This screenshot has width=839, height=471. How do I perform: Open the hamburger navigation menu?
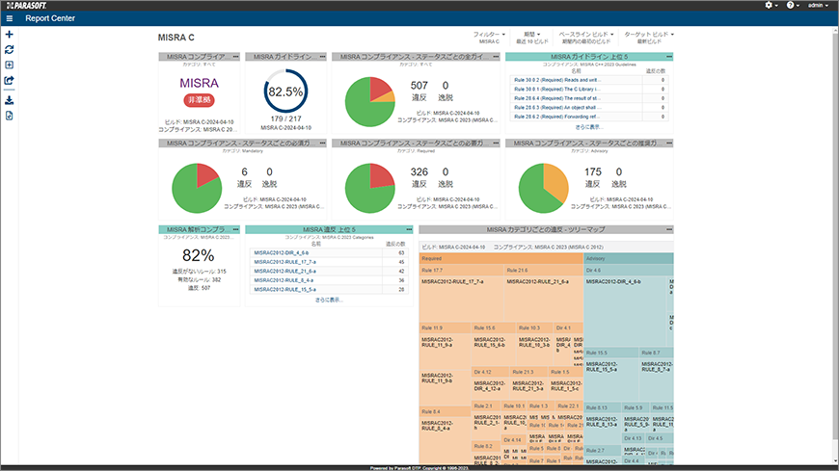pyautogui.click(x=9, y=18)
